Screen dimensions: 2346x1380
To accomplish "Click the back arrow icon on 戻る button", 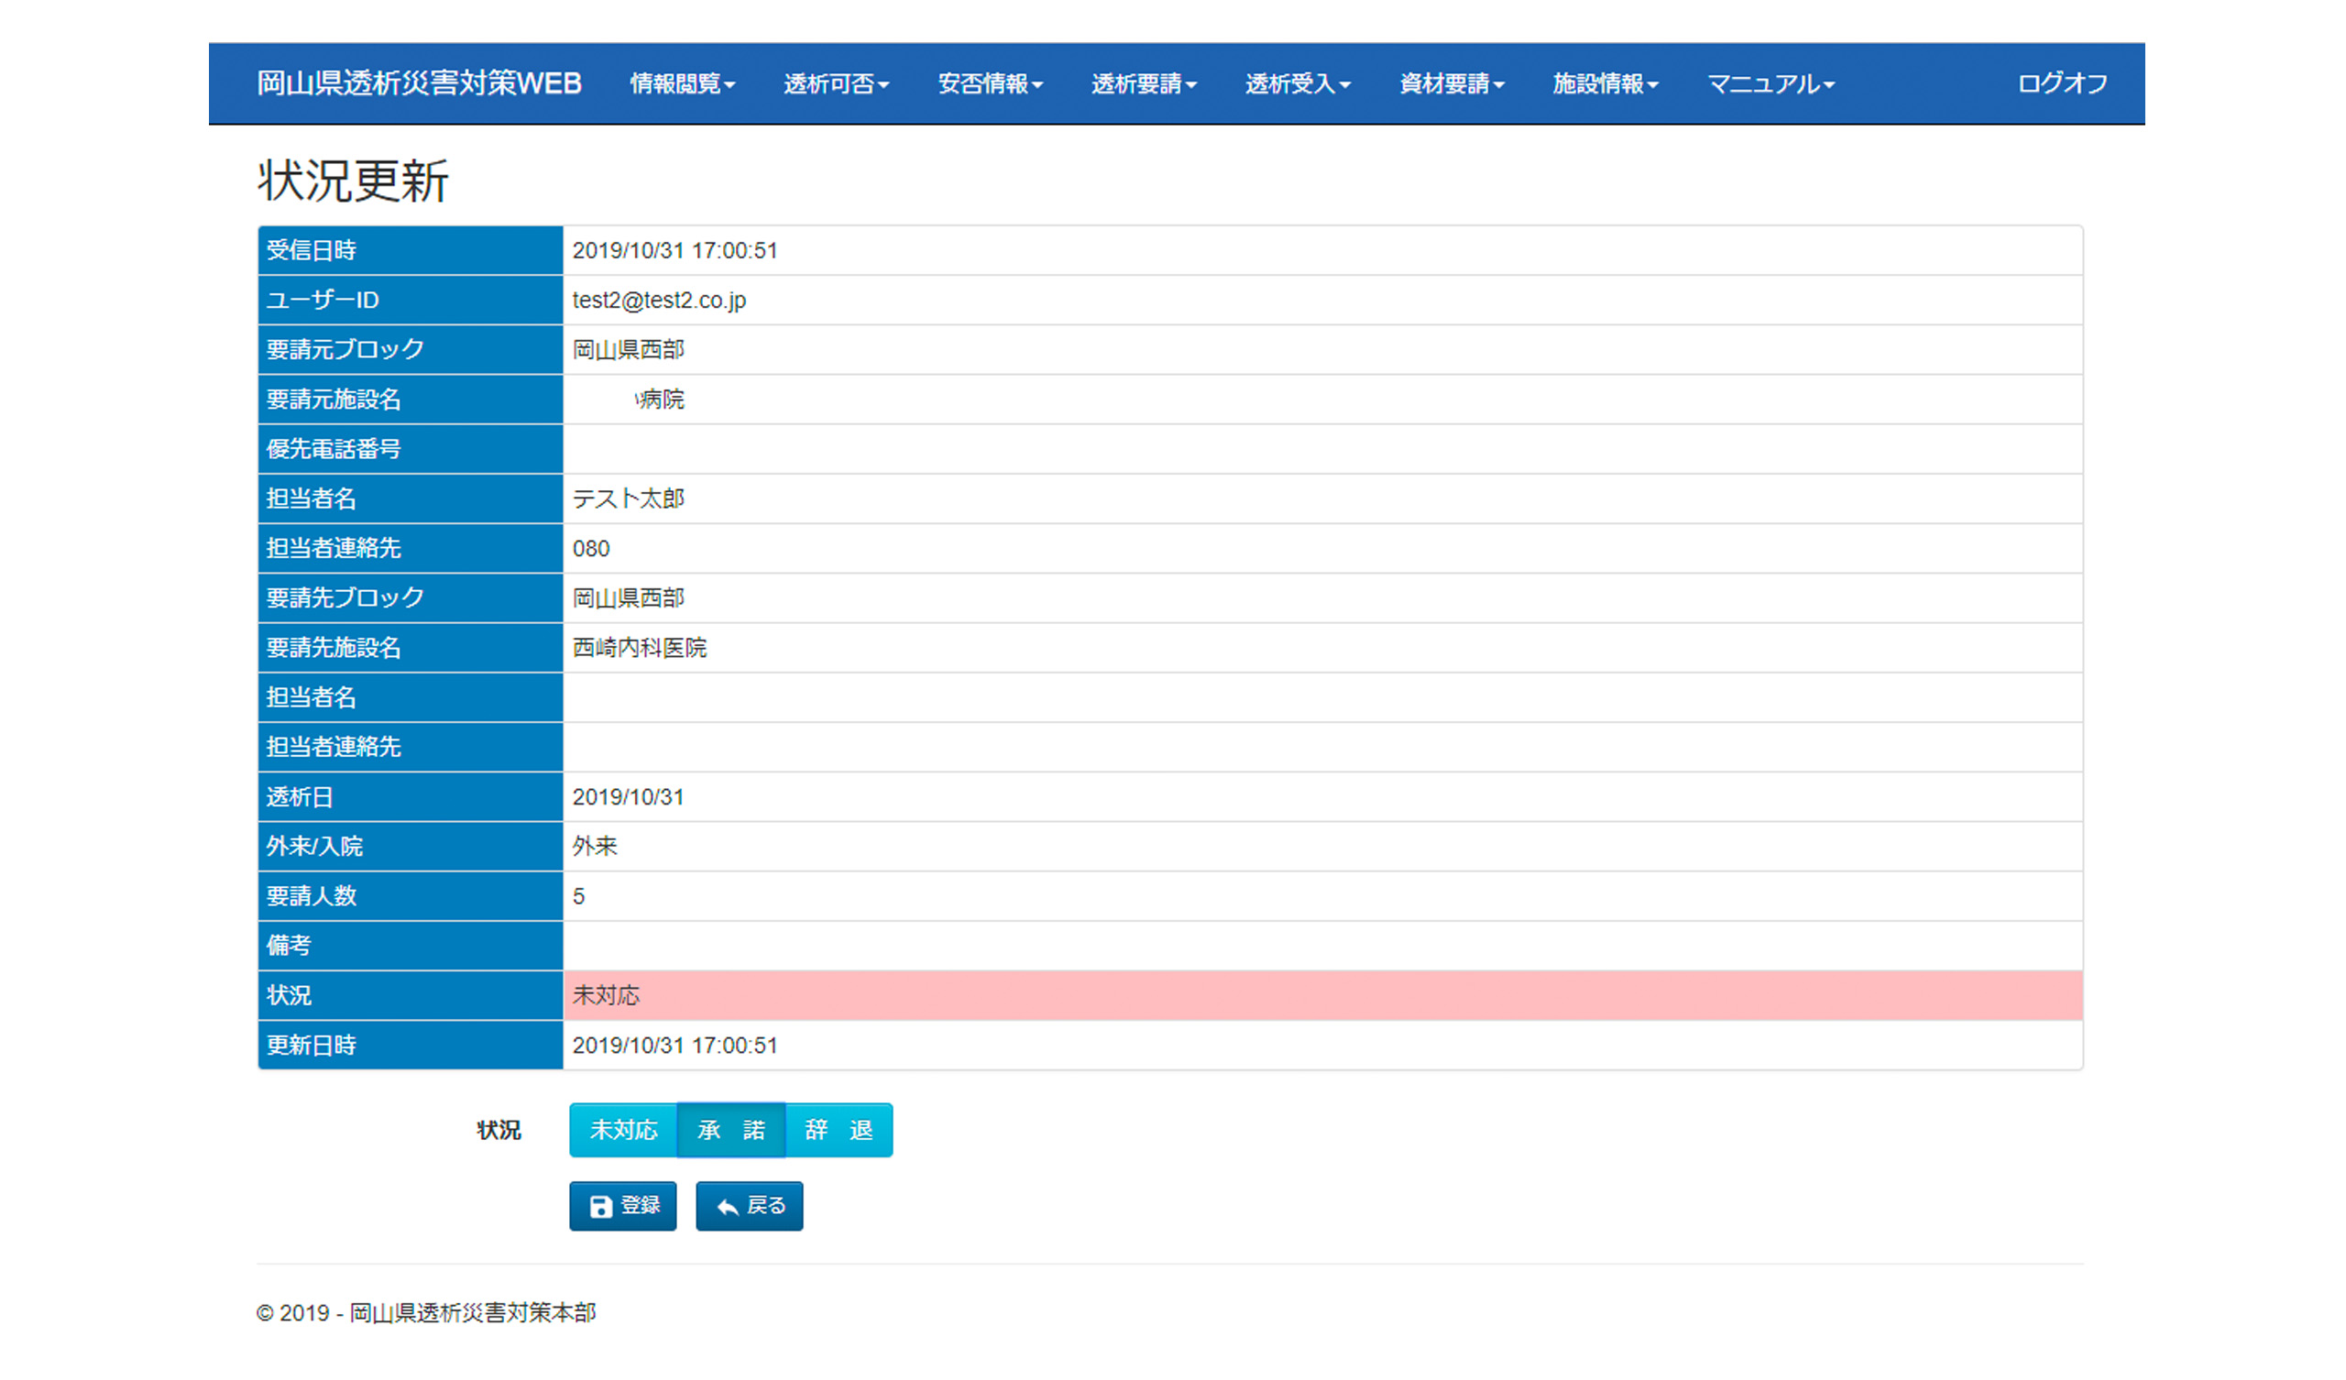I will 727,1207.
